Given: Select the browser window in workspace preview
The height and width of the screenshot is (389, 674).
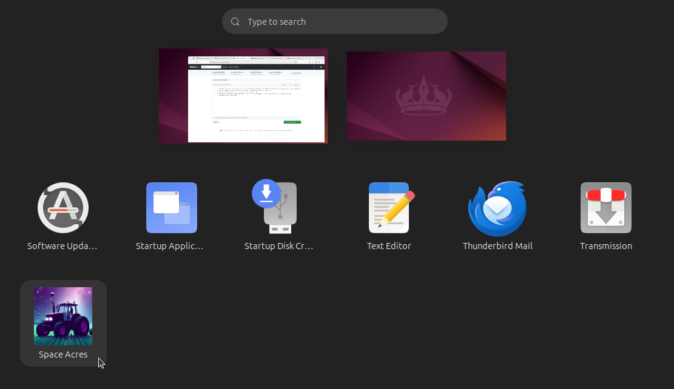Looking at the screenshot, I should 256,99.
